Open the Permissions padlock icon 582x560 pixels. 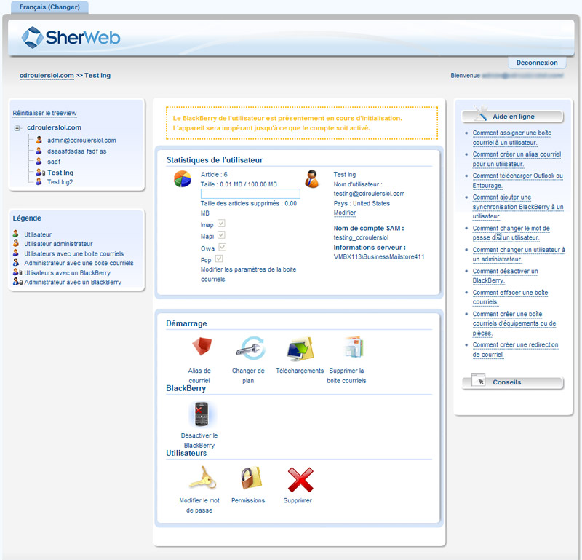(249, 479)
